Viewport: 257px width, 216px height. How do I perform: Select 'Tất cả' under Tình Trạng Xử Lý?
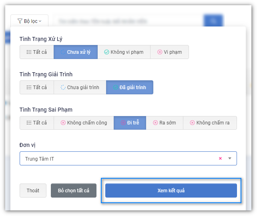pos(37,52)
